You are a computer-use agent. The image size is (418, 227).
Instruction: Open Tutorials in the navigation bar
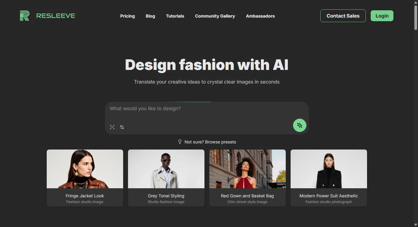175,16
